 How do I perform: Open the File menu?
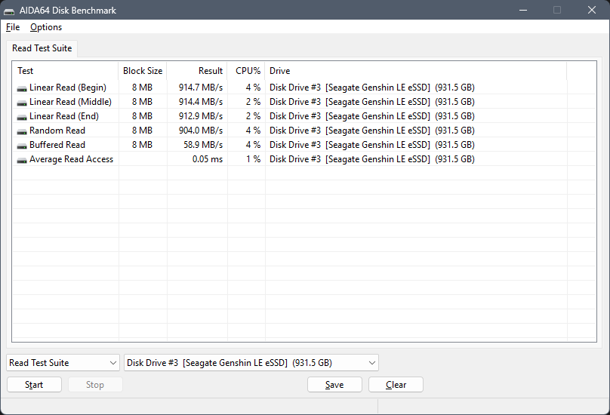pos(13,27)
